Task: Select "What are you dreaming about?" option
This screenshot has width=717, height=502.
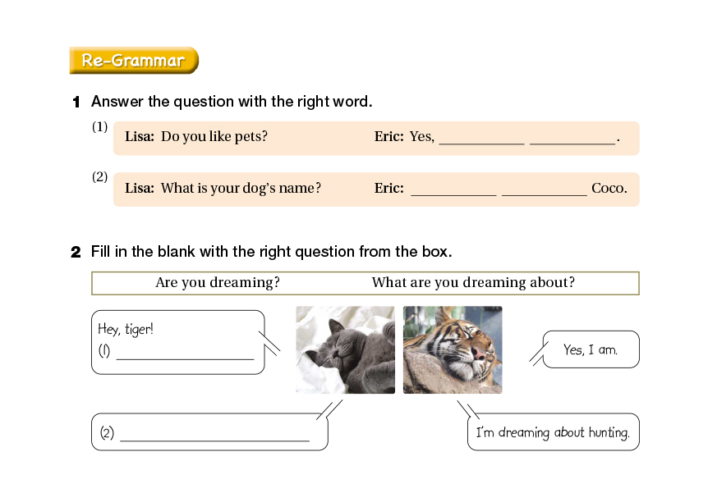Action: coord(473,283)
